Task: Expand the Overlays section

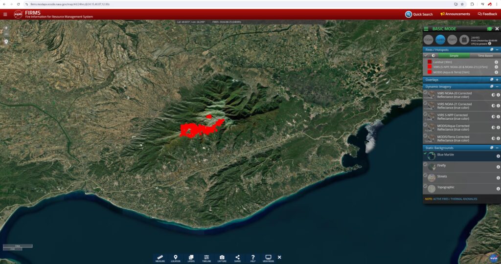Action: tap(497, 79)
